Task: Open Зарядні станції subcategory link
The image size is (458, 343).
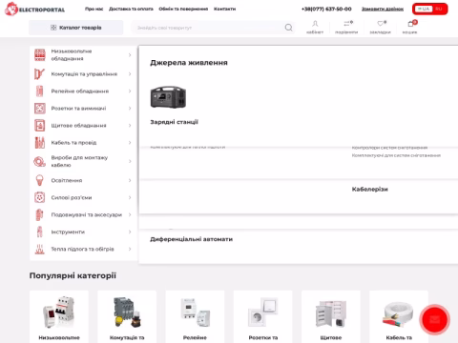Action: tap(174, 122)
